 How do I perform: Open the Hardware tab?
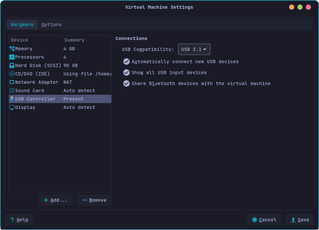22,24
